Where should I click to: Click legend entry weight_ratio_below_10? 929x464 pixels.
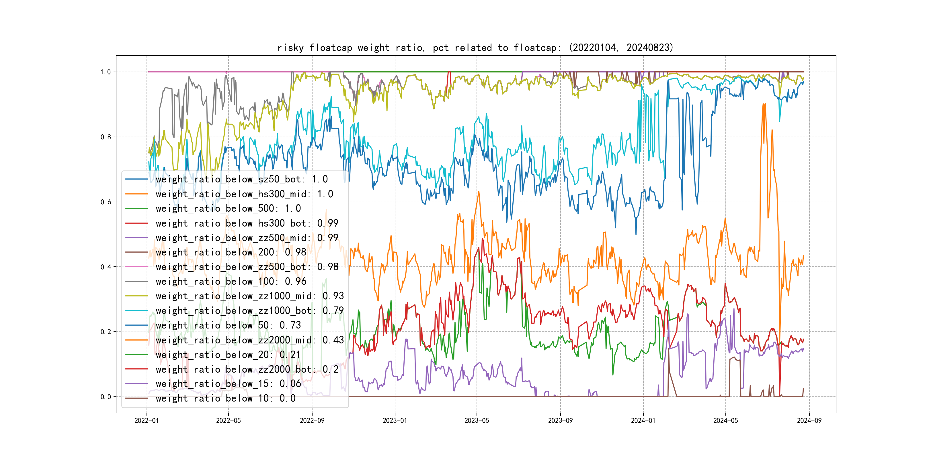tap(225, 398)
